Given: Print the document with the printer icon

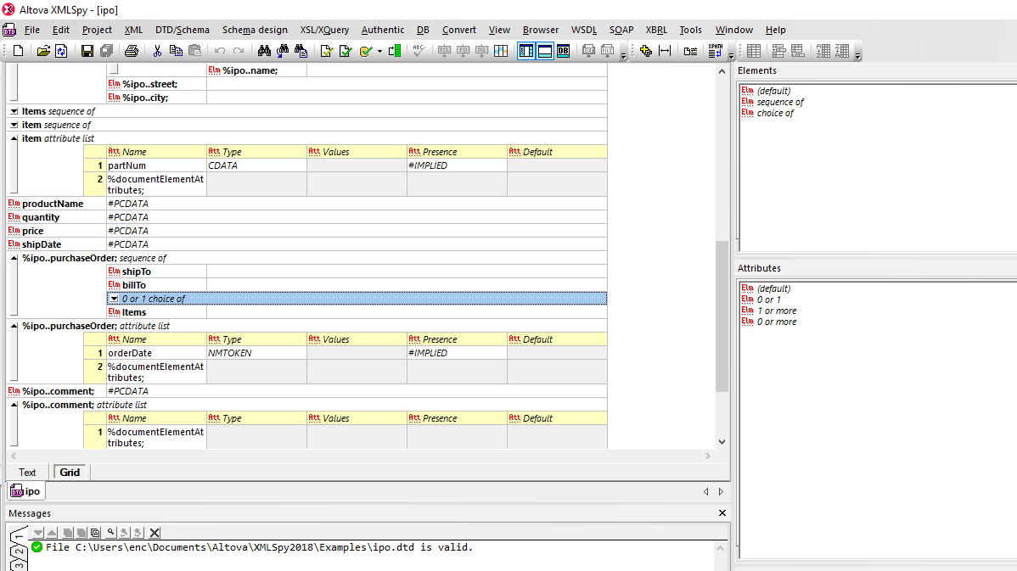Looking at the screenshot, I should 132,51.
